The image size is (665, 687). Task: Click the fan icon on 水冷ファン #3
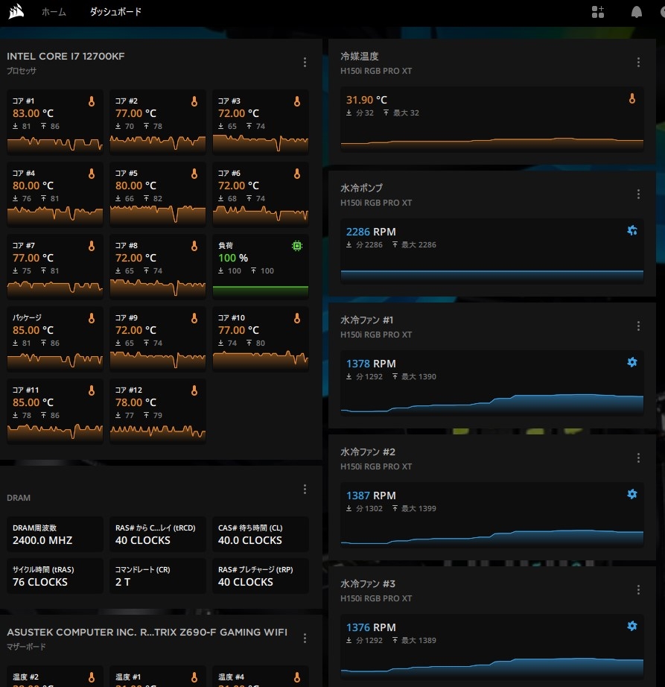pos(632,626)
